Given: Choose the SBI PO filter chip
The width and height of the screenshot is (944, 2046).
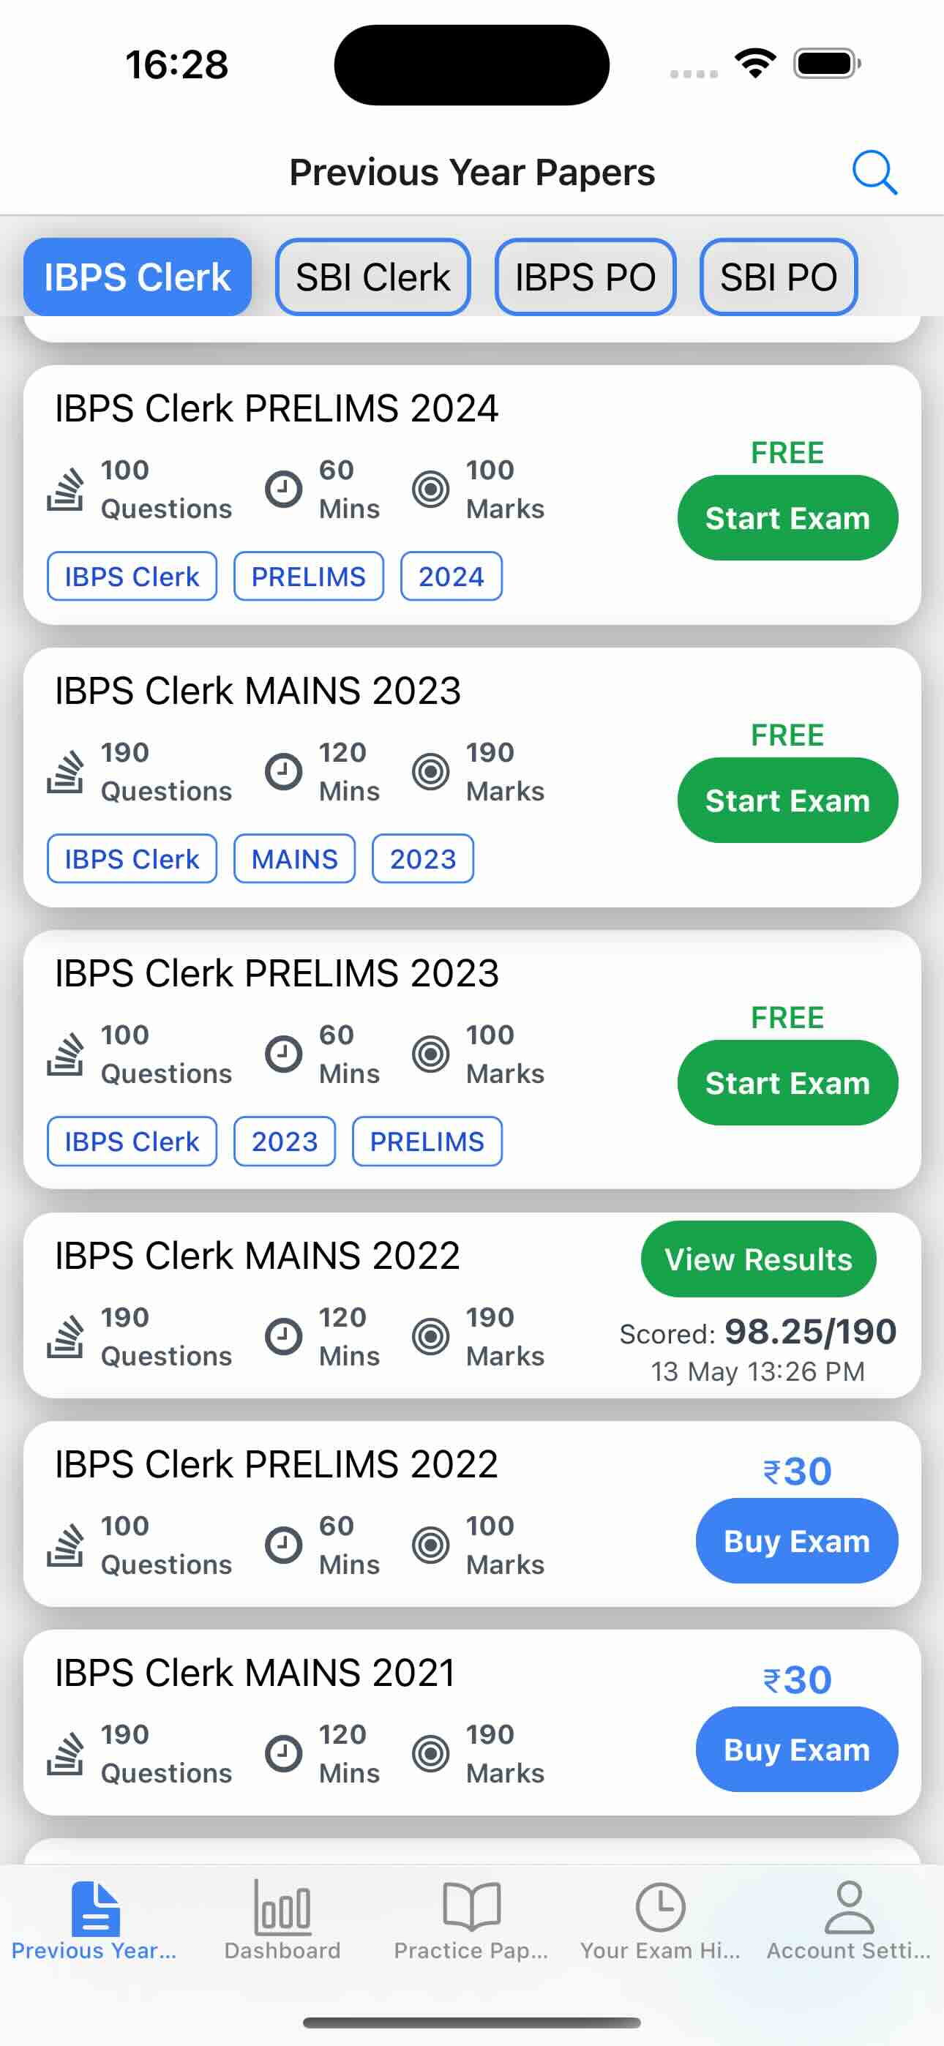Looking at the screenshot, I should coord(778,277).
